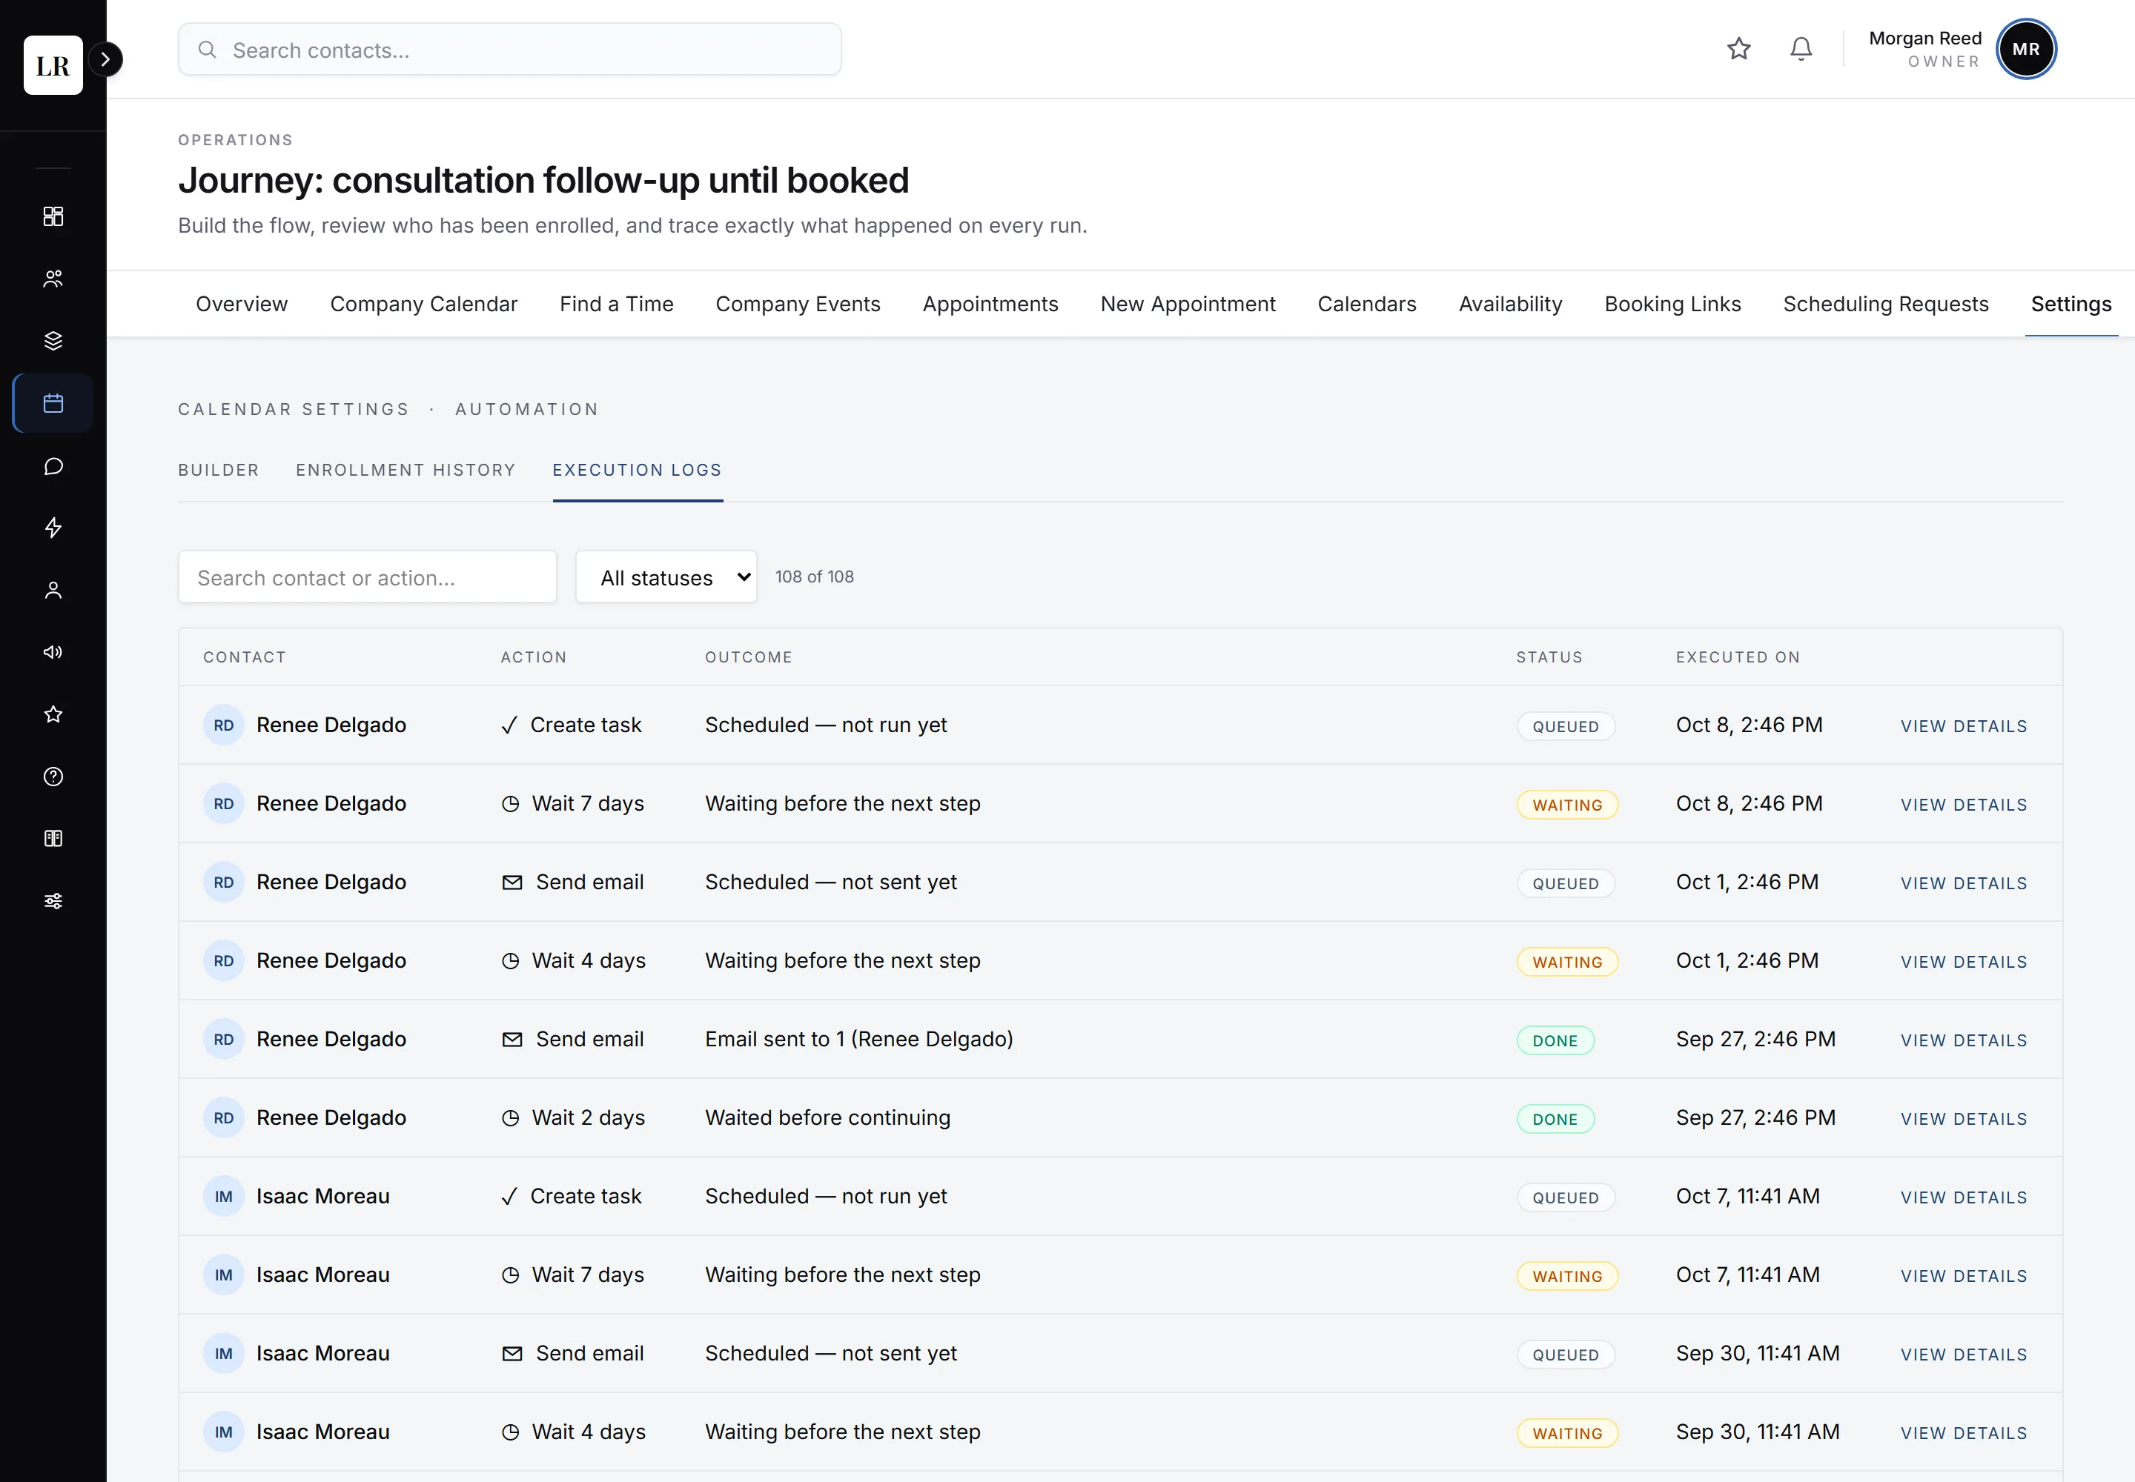Switch to the Overview tab
Viewport: 2135px width, 1482px height.
[x=242, y=304]
